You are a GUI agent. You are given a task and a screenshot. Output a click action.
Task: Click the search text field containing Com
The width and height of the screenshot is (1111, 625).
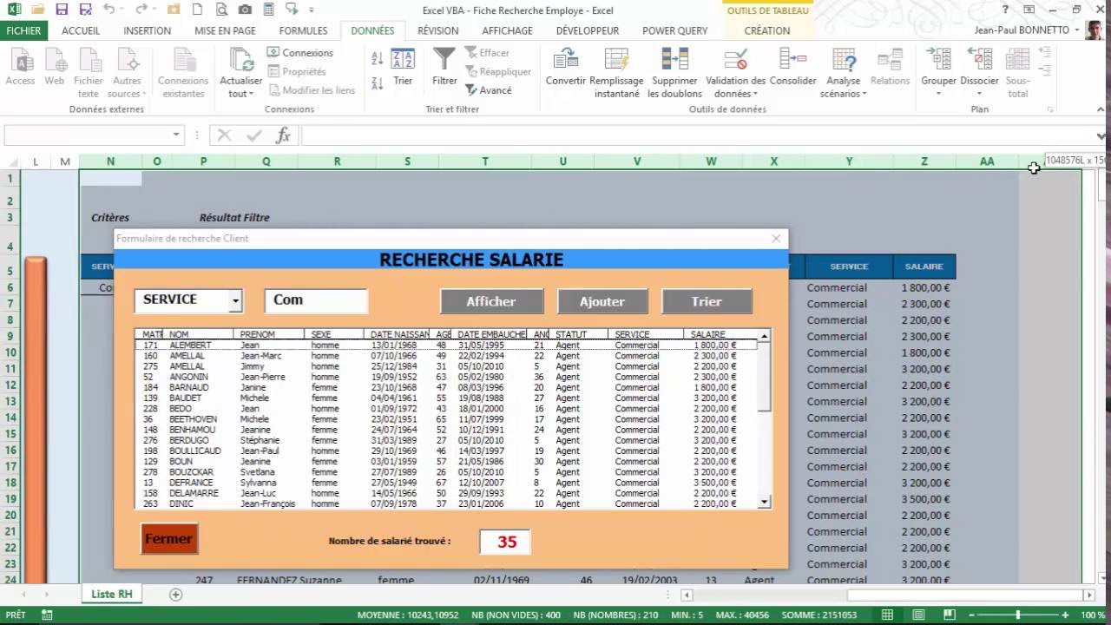click(x=316, y=300)
